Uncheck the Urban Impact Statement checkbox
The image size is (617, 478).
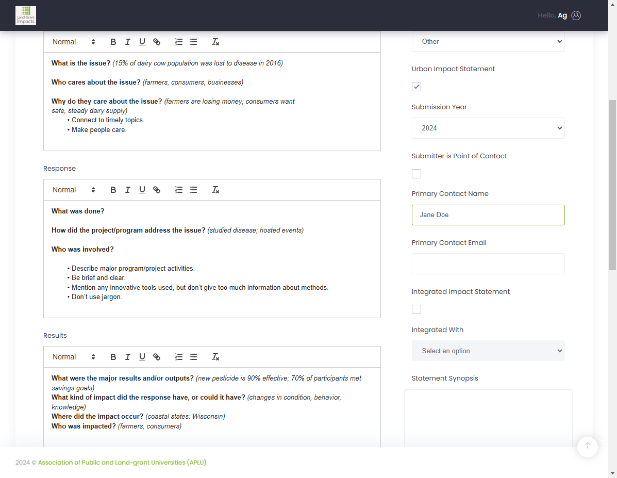(416, 87)
